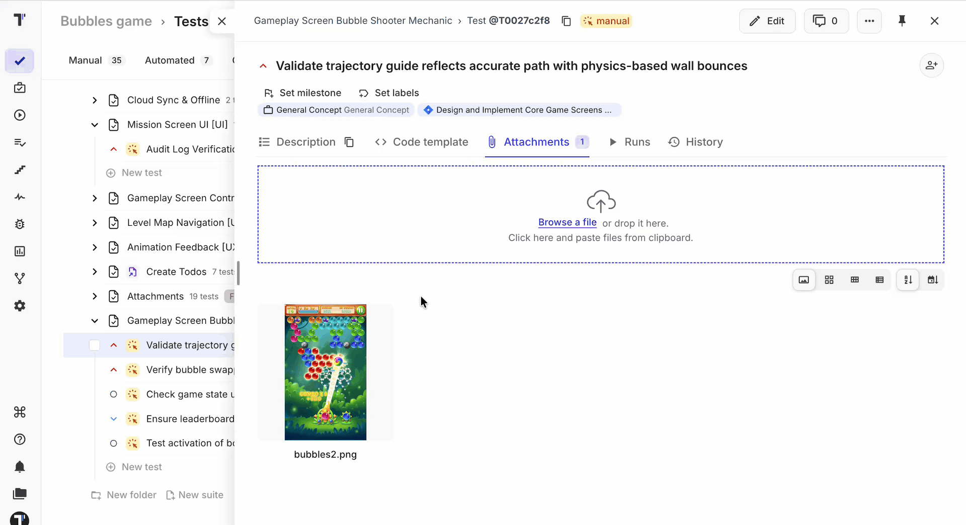
Task: Expand the Level Map Navigation suite
Action: point(95,223)
